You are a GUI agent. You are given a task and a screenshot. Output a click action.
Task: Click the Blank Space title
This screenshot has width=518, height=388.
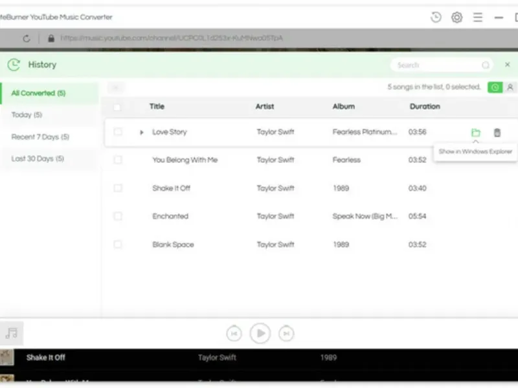pos(173,244)
